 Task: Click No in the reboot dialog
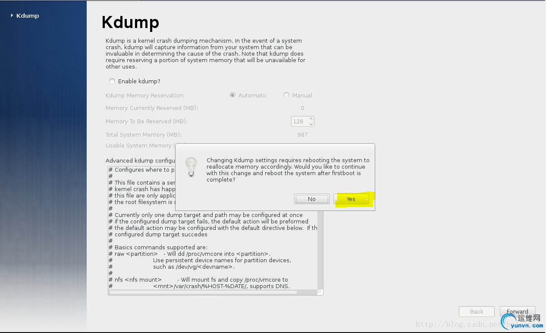pyautogui.click(x=312, y=199)
